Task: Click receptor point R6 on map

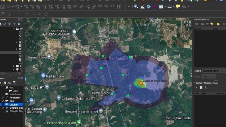Action: pyautogui.click(x=123, y=75)
